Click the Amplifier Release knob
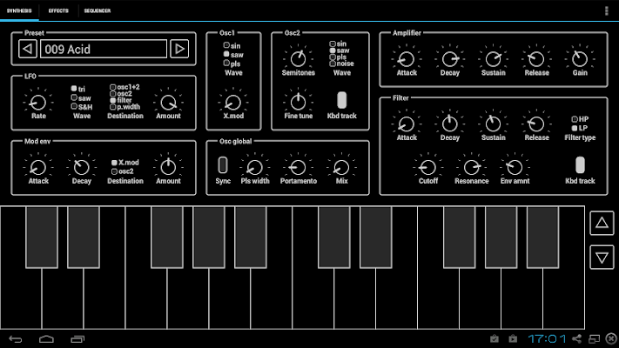 [536, 59]
